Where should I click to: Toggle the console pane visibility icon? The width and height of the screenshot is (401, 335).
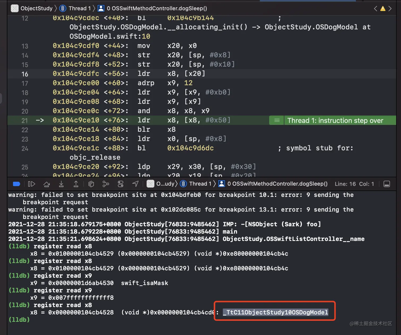coord(387,184)
